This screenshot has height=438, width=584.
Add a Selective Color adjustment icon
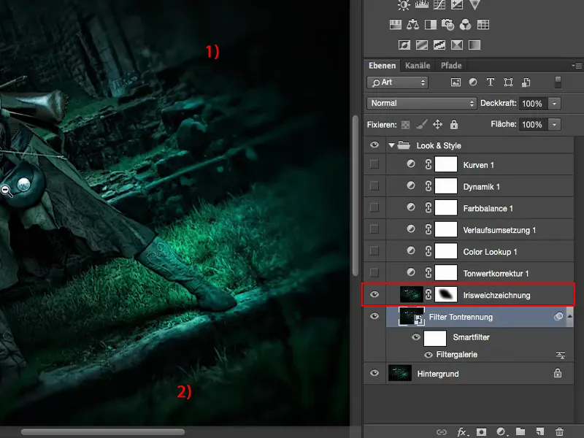tap(457, 45)
